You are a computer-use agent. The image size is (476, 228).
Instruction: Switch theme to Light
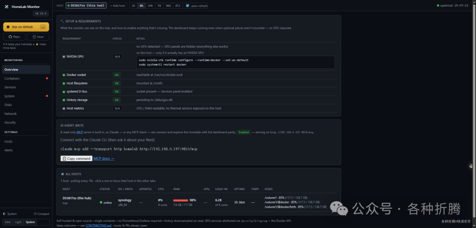click(x=18, y=222)
